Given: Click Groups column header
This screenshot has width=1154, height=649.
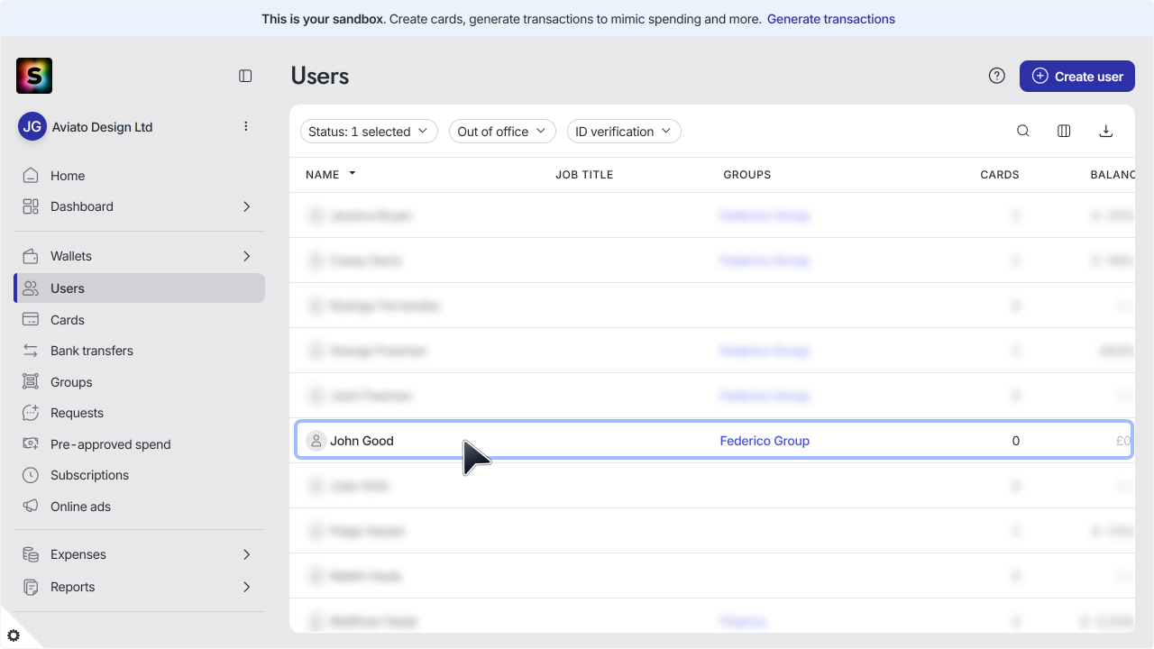Looking at the screenshot, I should pos(747,175).
